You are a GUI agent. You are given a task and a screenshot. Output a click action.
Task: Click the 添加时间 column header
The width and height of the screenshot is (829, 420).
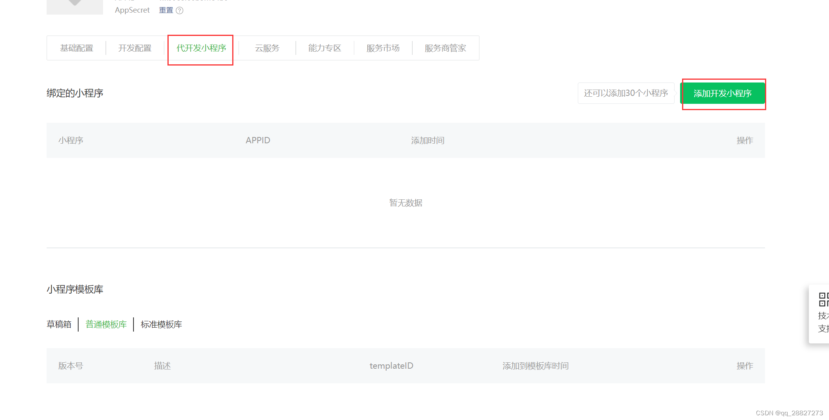click(428, 141)
